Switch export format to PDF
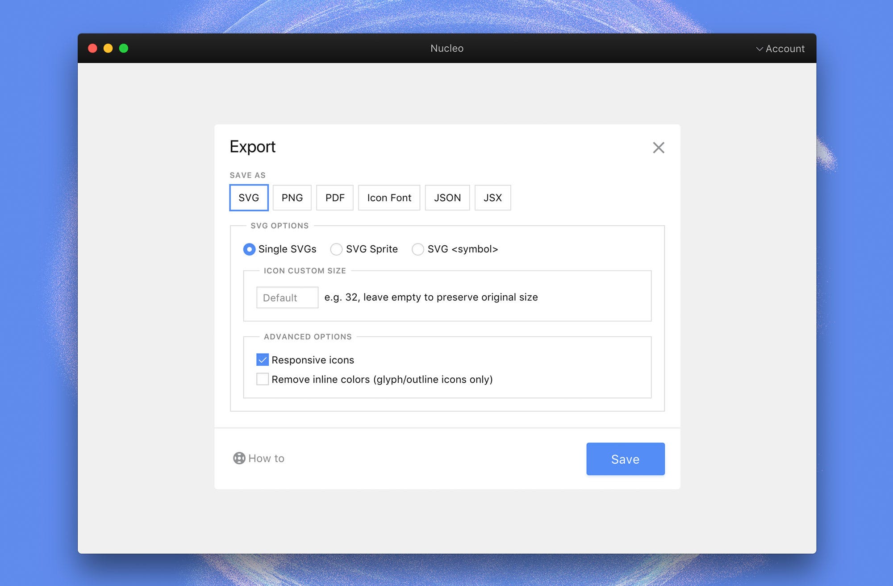This screenshot has height=586, width=893. 334,198
